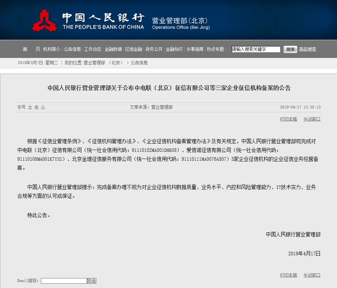Click the top 打印本稿 print link
The image size is (337, 288).
(x=288, y=119)
